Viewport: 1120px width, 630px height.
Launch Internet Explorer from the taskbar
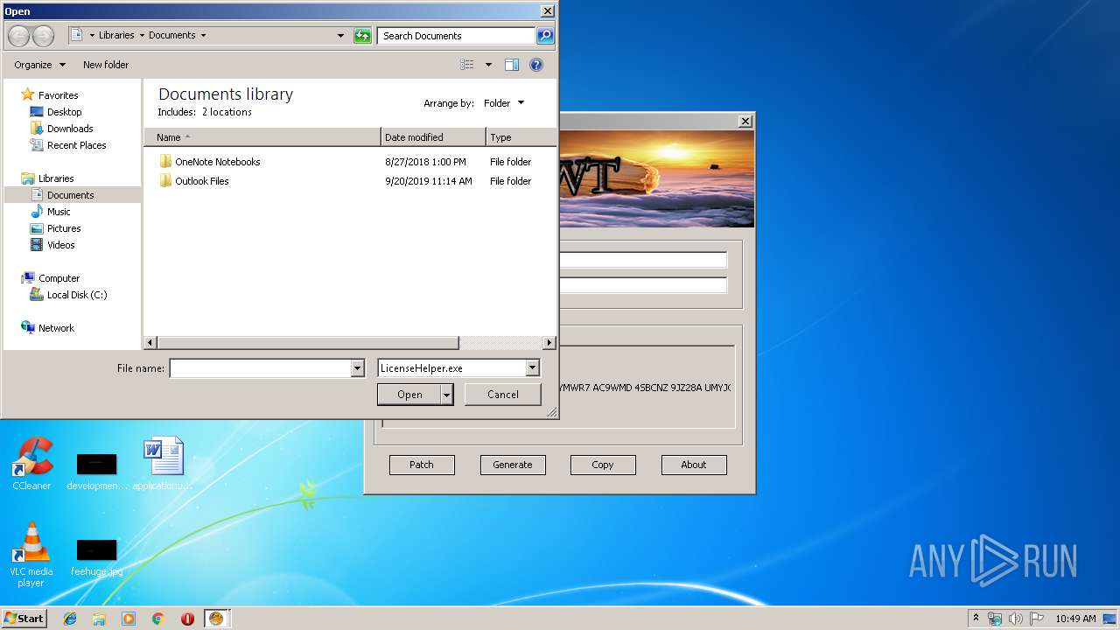coord(70,619)
